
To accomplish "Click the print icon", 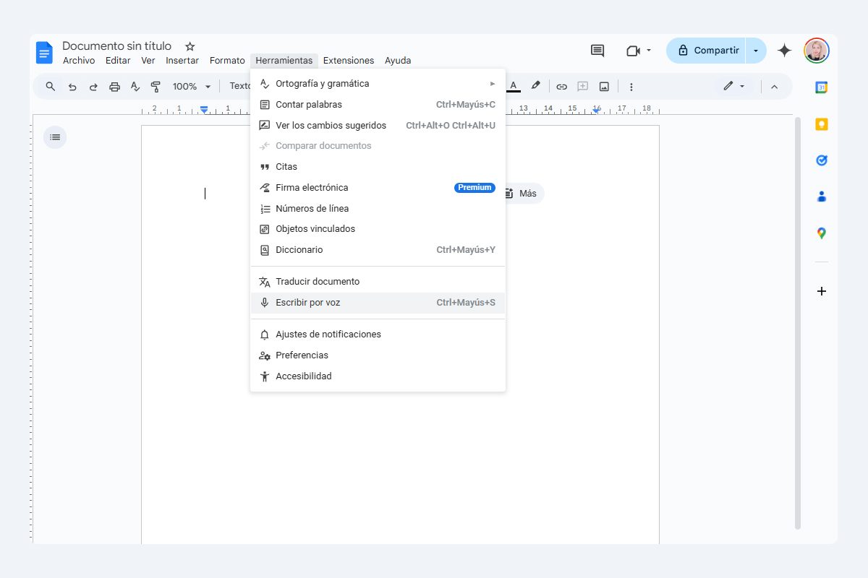I will click(114, 86).
